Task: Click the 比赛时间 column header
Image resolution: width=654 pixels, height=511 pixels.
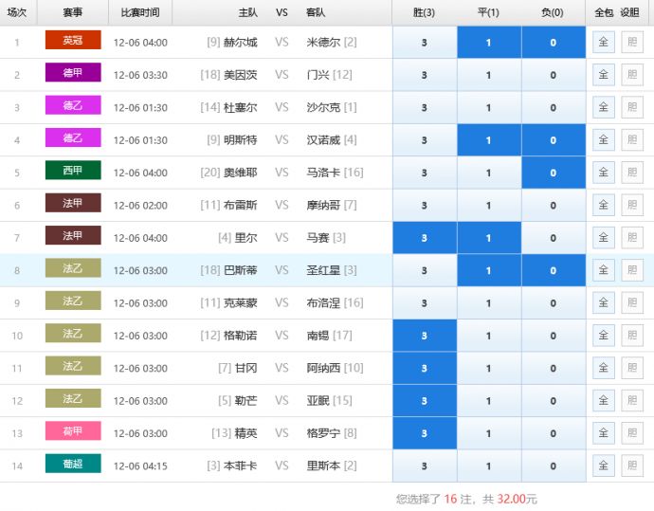Action: 140,13
